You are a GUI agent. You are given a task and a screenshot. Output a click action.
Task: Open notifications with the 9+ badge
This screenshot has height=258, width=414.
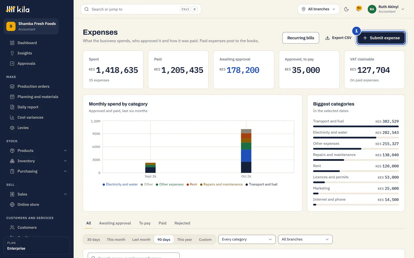click(x=359, y=9)
